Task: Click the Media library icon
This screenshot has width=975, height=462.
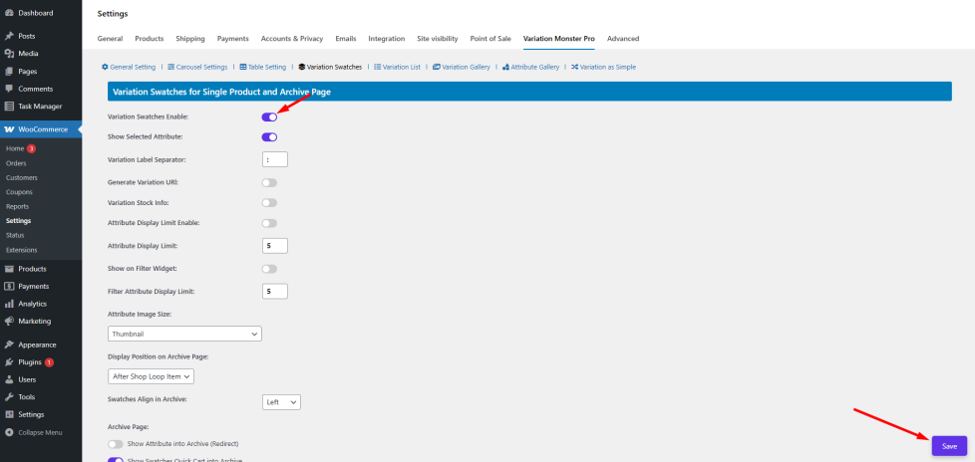Action: pyautogui.click(x=9, y=54)
